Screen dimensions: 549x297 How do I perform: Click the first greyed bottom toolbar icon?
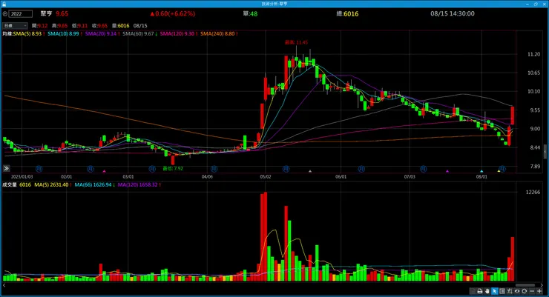(x=473, y=291)
